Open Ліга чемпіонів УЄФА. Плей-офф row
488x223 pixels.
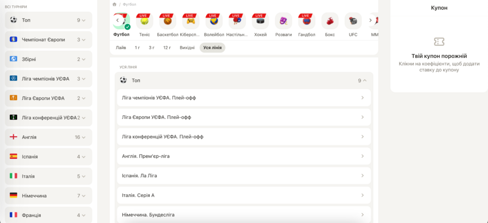[x=244, y=98]
